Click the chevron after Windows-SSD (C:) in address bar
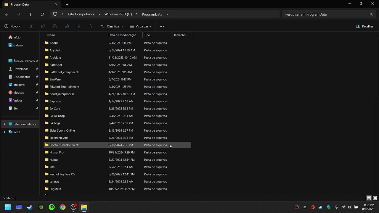The height and width of the screenshot is (213, 379). pyautogui.click(x=137, y=14)
